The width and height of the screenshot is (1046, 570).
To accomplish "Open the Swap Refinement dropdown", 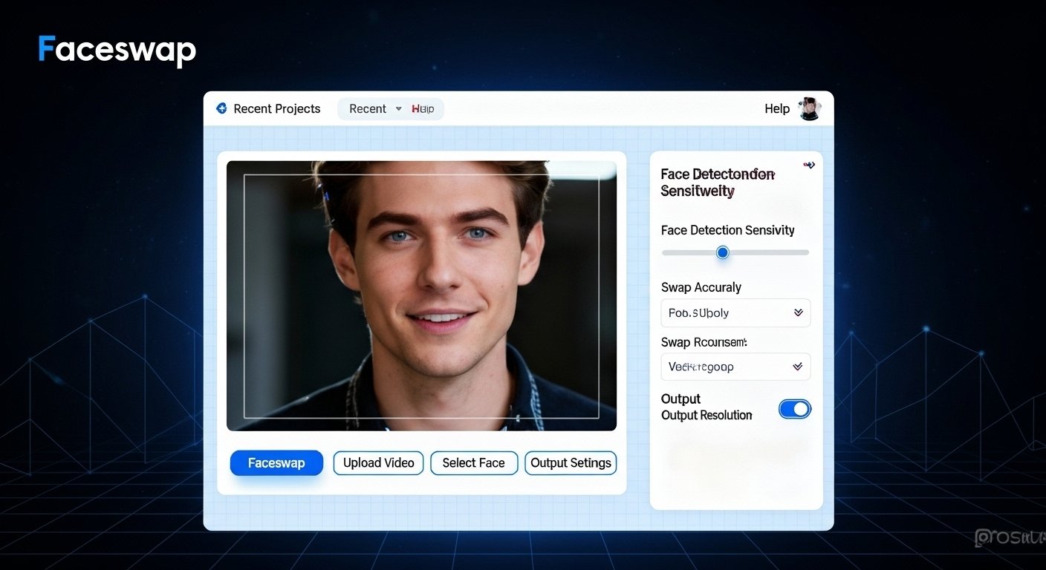I will pos(735,367).
